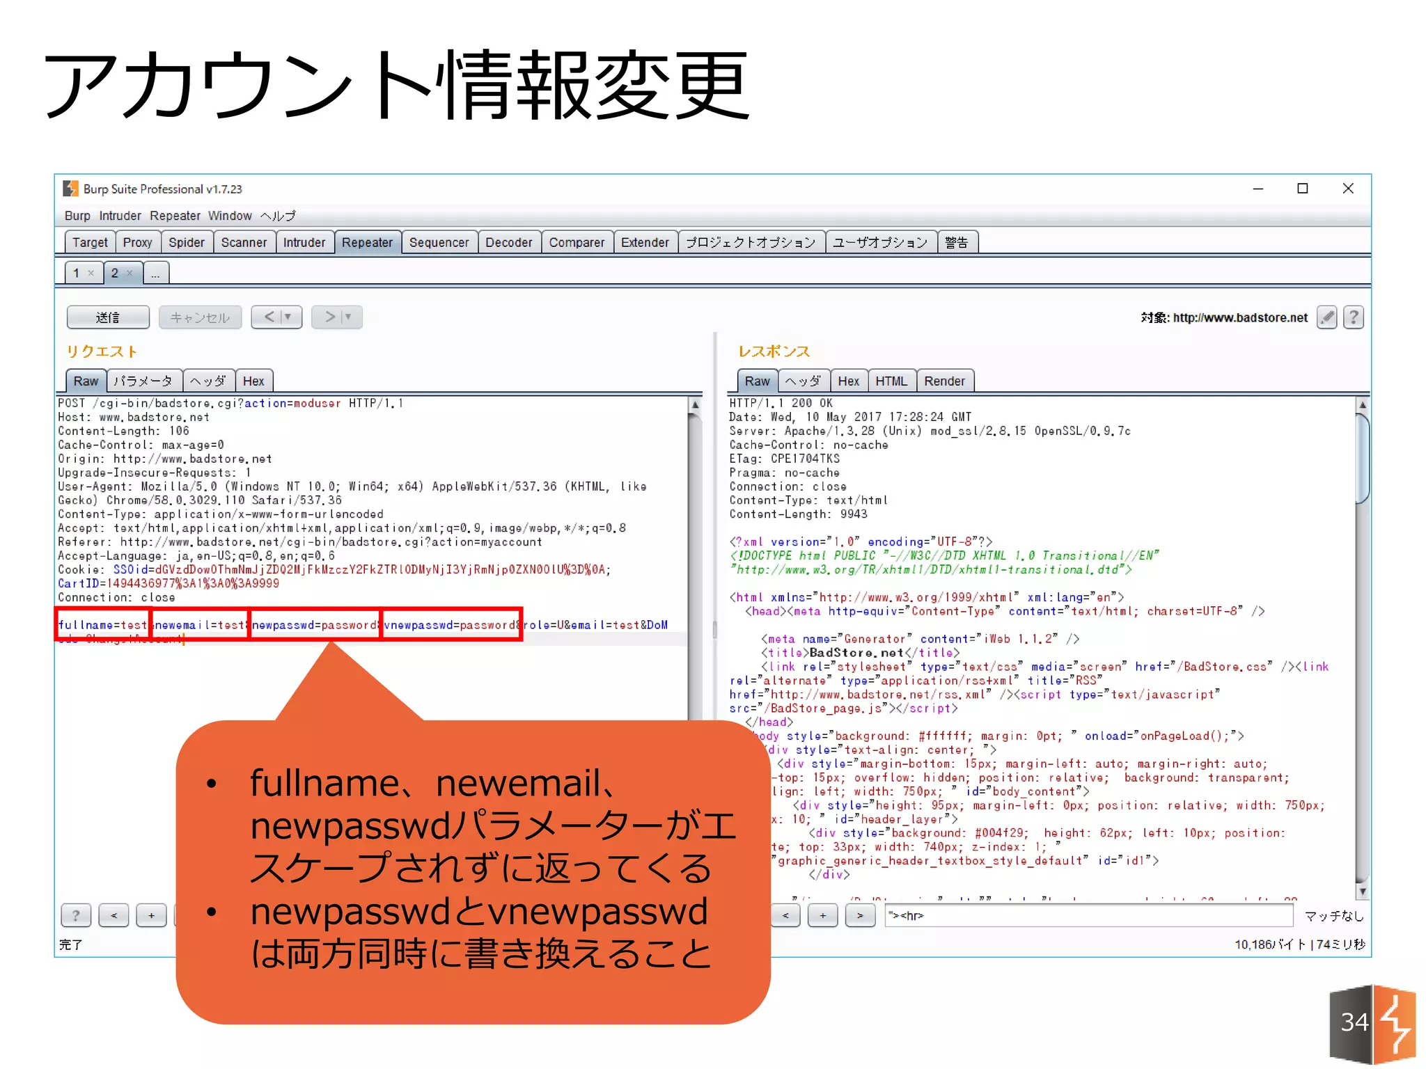Select response Render tab
The height and width of the screenshot is (1069, 1426).
[944, 381]
